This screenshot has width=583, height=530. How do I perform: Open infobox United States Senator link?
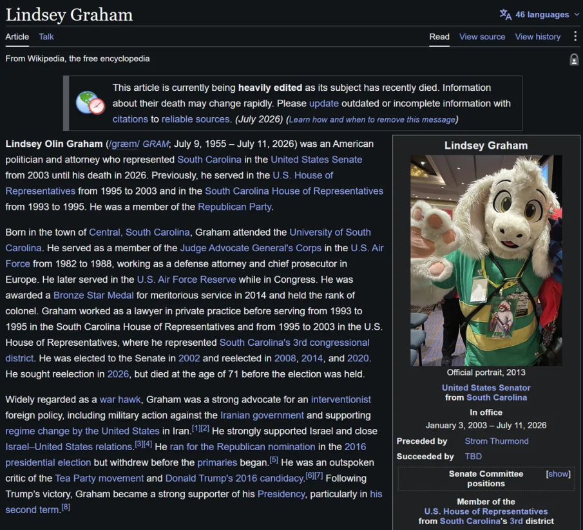click(x=486, y=388)
